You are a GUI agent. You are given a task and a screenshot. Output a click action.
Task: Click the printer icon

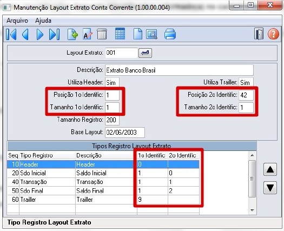coord(170,34)
